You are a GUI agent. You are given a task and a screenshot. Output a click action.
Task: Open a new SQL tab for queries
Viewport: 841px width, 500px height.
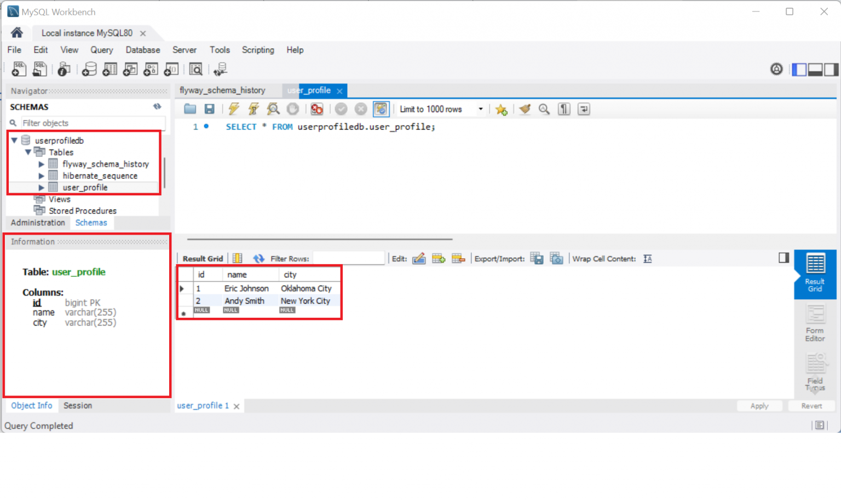pos(19,69)
